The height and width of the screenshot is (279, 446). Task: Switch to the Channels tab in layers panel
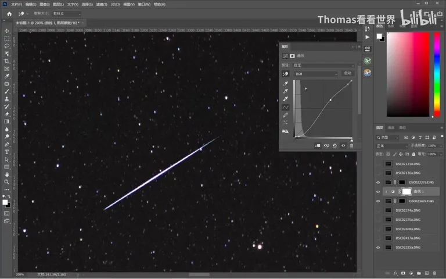(x=391, y=128)
